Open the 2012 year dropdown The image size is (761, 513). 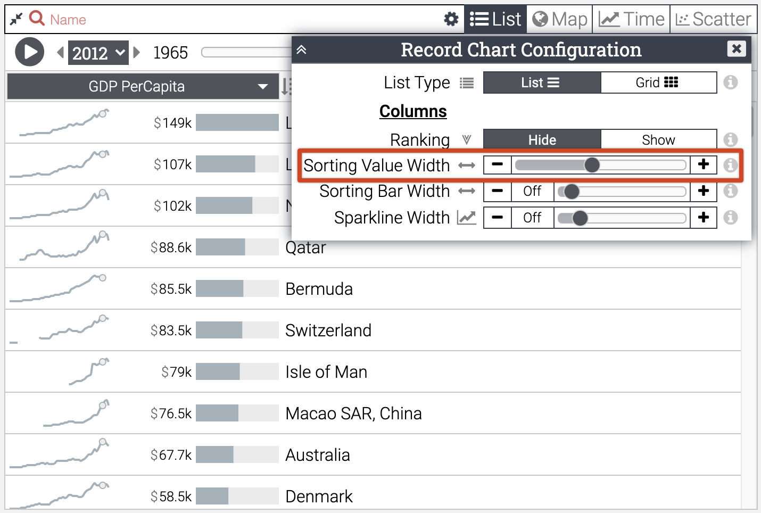click(x=98, y=53)
